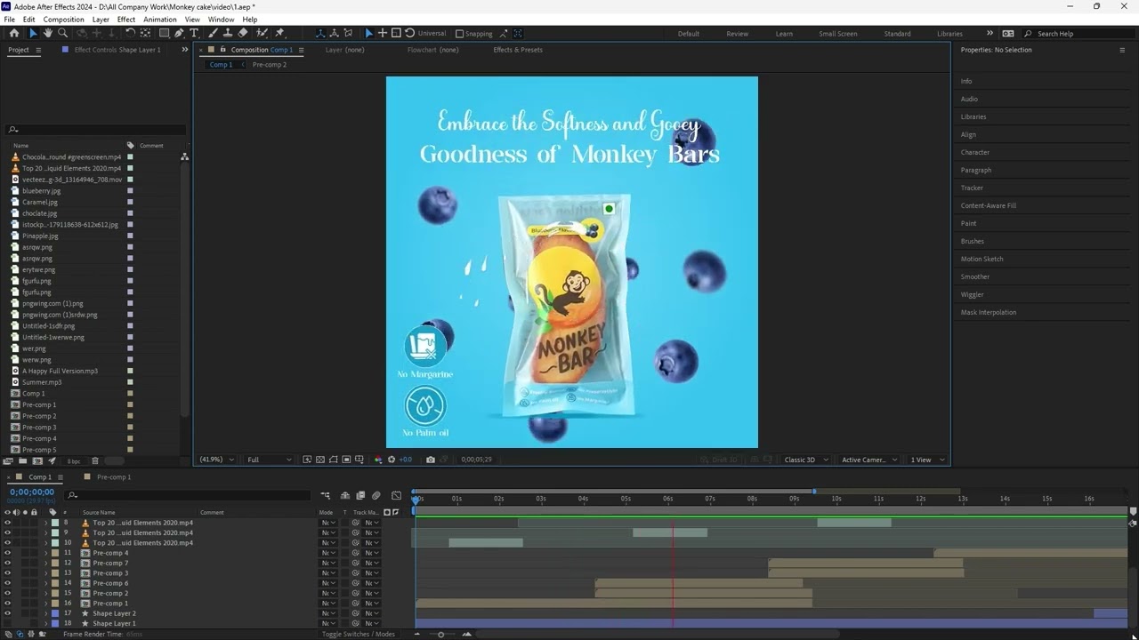
Task: Hide layer 8 Top 20 Elements video
Action: (x=7, y=523)
